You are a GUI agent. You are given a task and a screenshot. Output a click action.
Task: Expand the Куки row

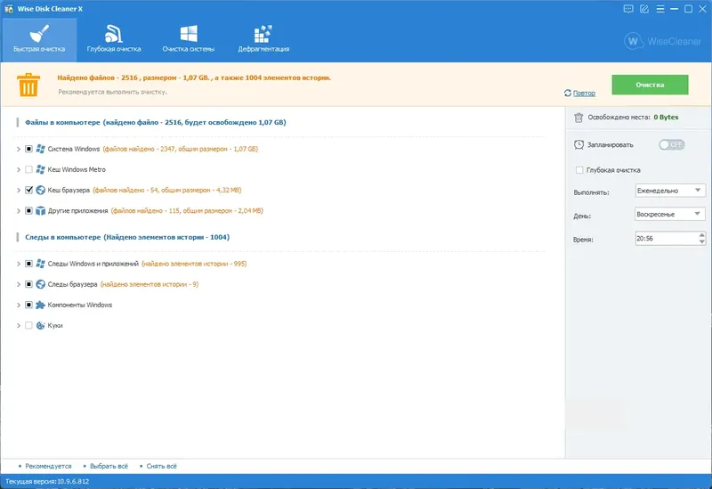(x=19, y=325)
